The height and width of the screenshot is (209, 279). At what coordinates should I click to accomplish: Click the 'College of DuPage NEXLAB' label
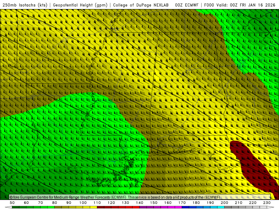point(141,5)
